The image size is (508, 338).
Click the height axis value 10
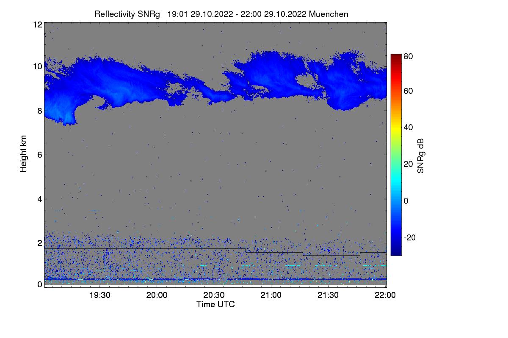[x=37, y=66]
